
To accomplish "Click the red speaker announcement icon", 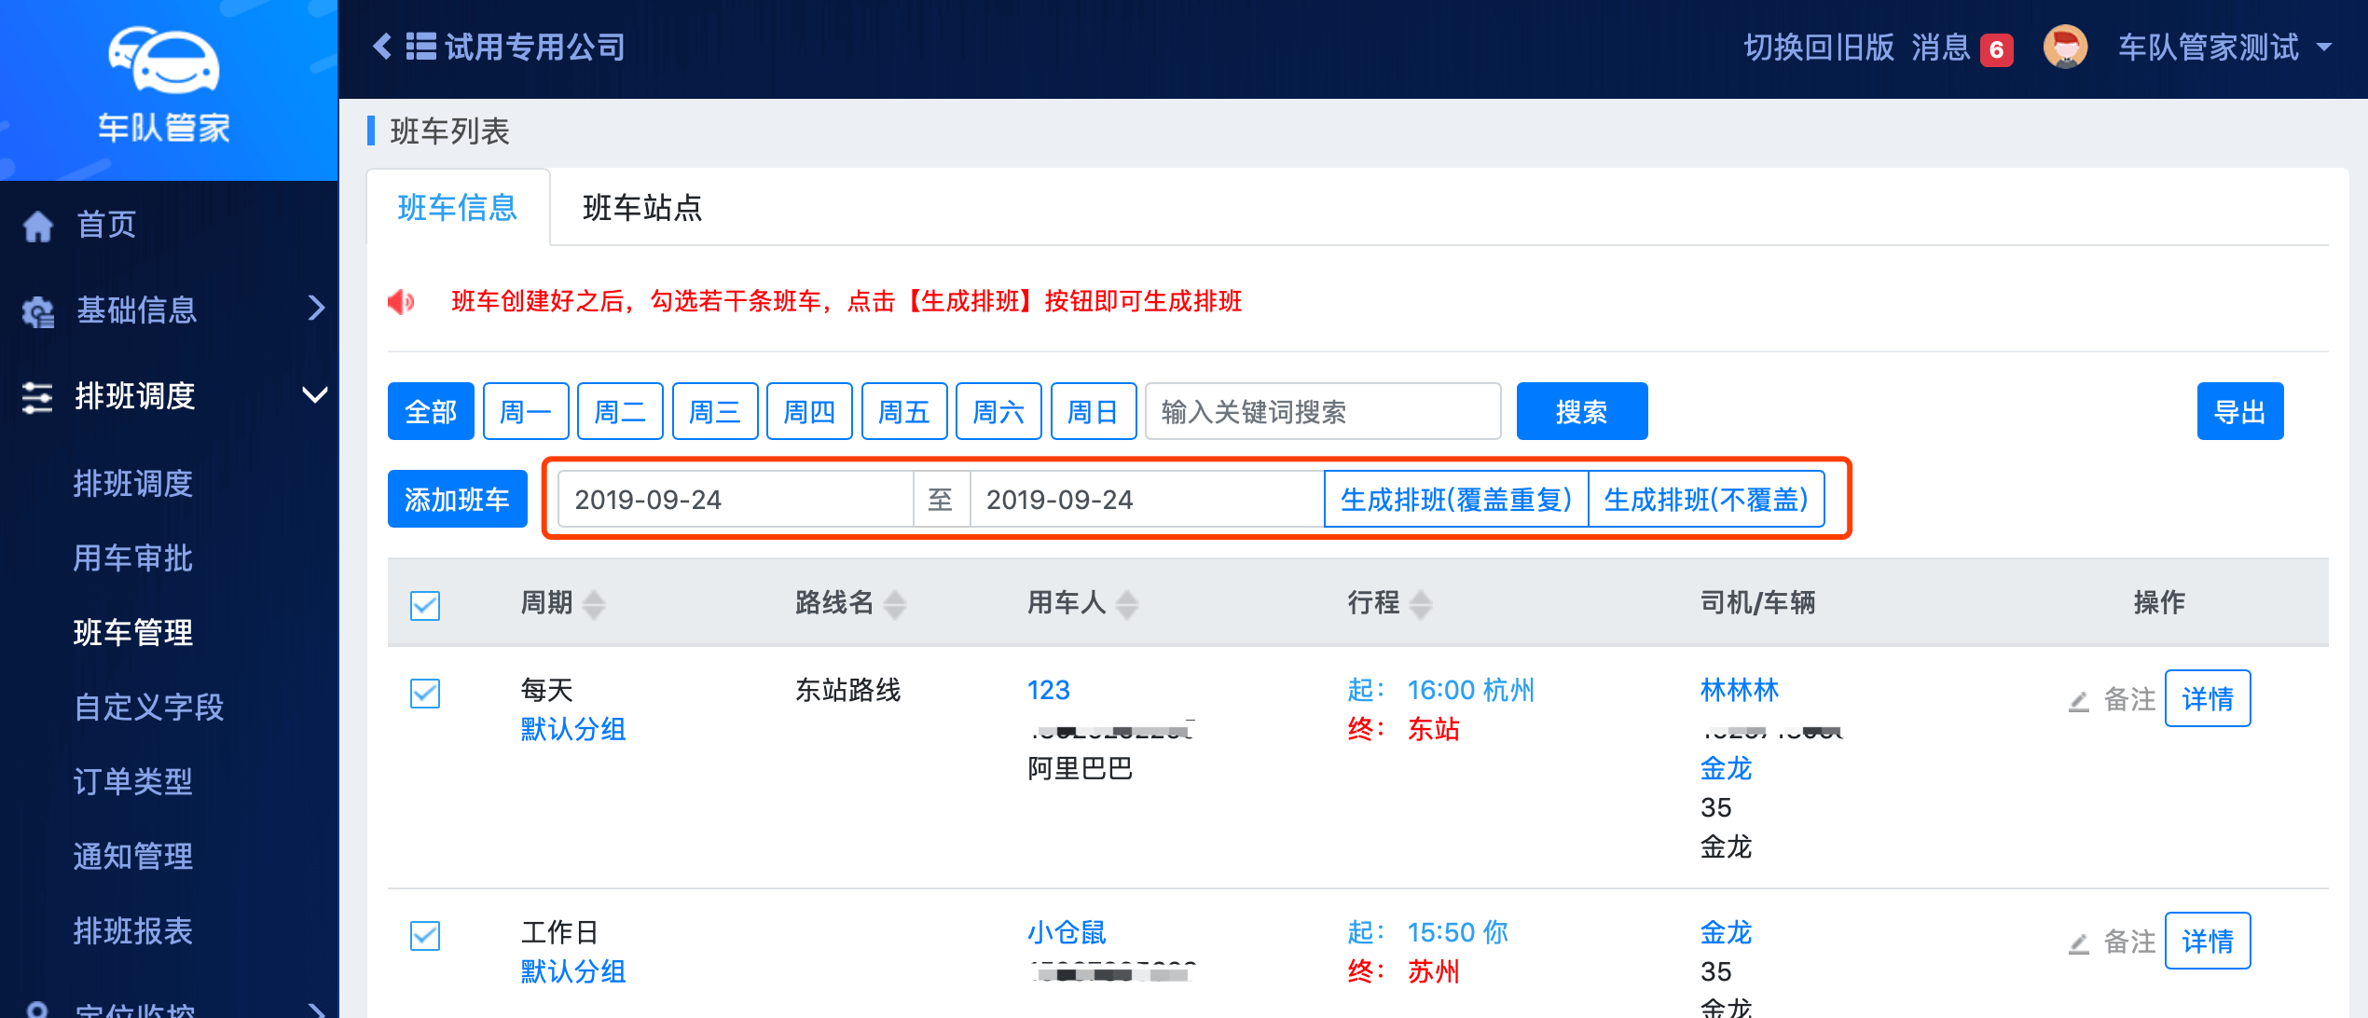I will 401,301.
